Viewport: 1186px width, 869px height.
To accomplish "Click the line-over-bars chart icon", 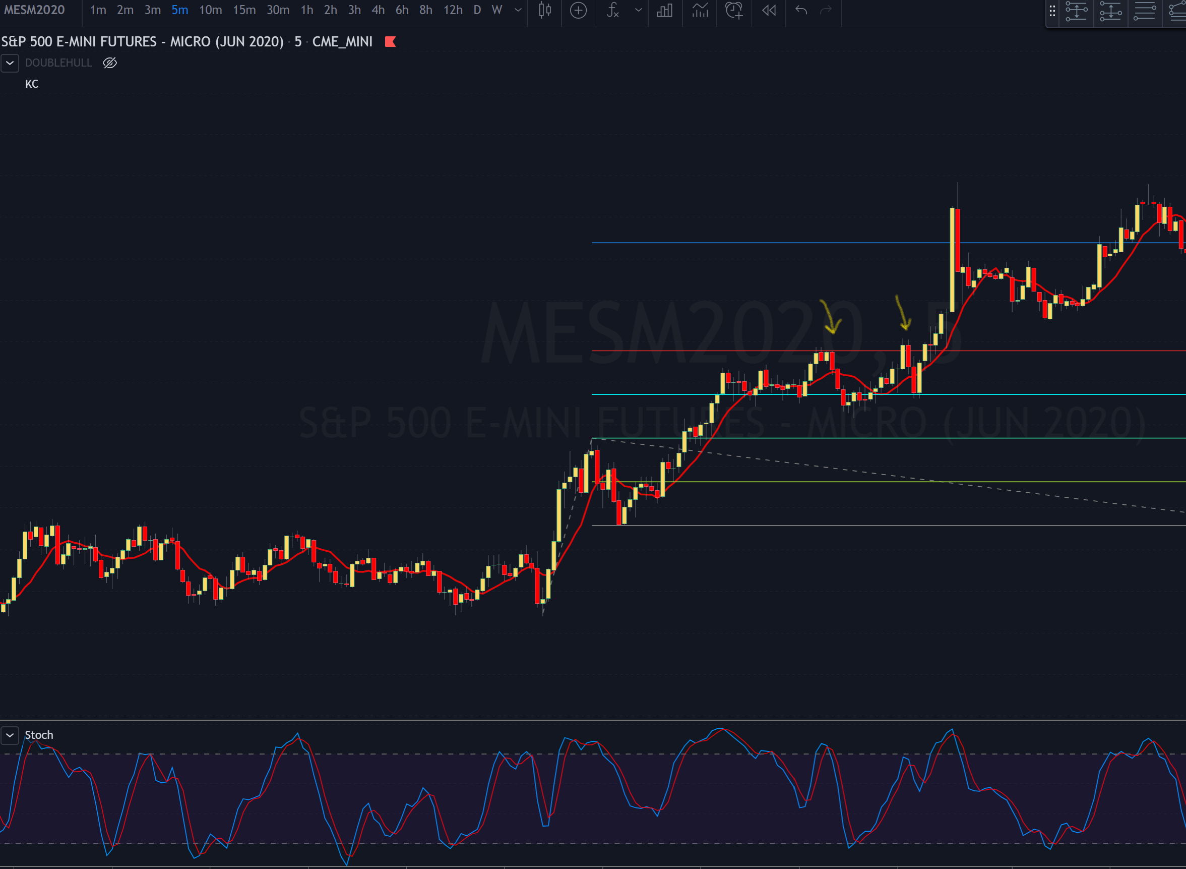I will [700, 11].
